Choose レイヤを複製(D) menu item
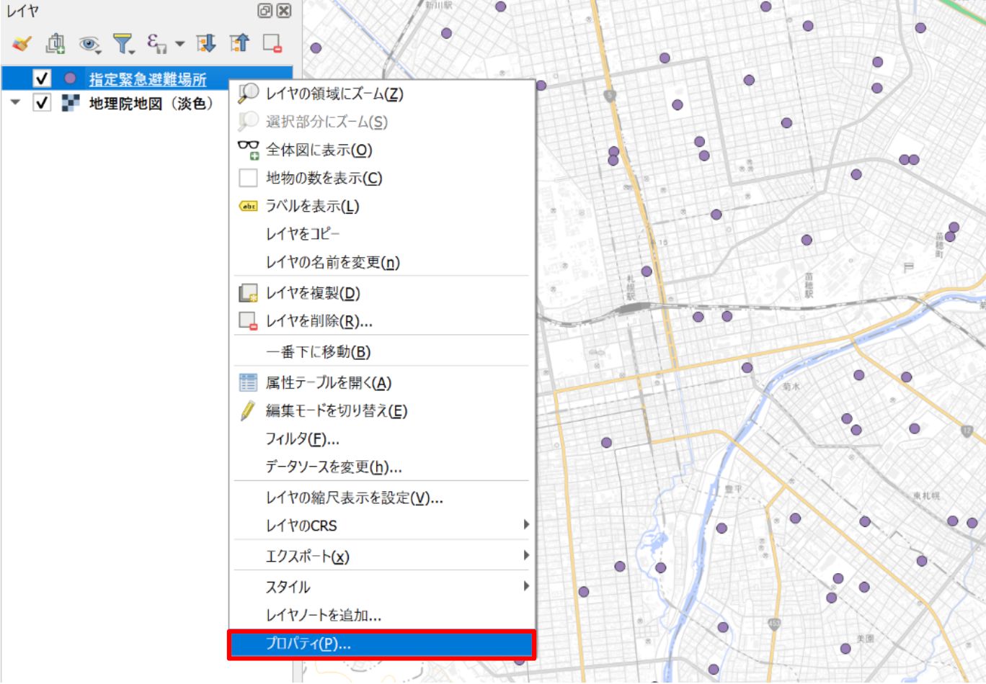 (382, 293)
